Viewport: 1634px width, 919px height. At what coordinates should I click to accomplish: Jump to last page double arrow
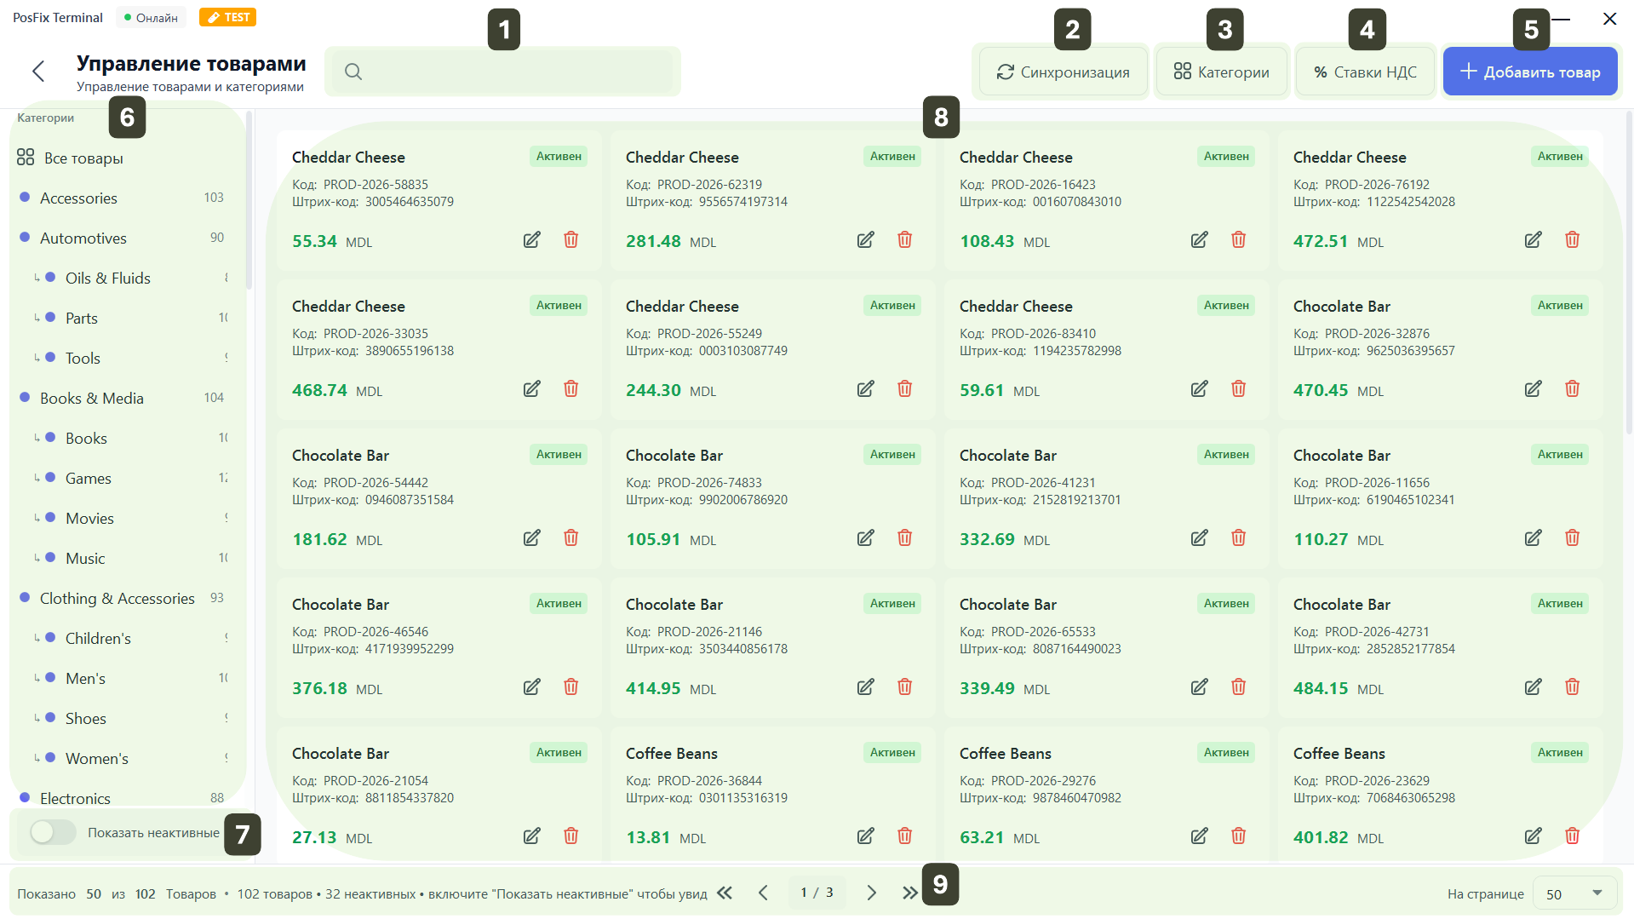909,893
